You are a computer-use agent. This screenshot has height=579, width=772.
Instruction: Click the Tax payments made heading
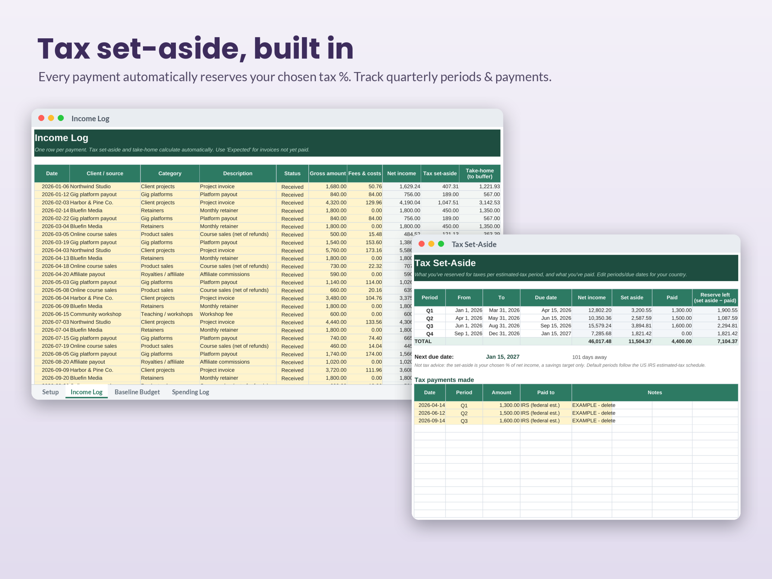click(x=444, y=380)
